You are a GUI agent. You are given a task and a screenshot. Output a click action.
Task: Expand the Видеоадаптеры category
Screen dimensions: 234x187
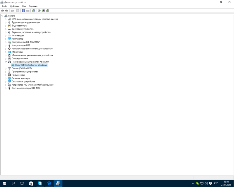click(x=6, y=26)
